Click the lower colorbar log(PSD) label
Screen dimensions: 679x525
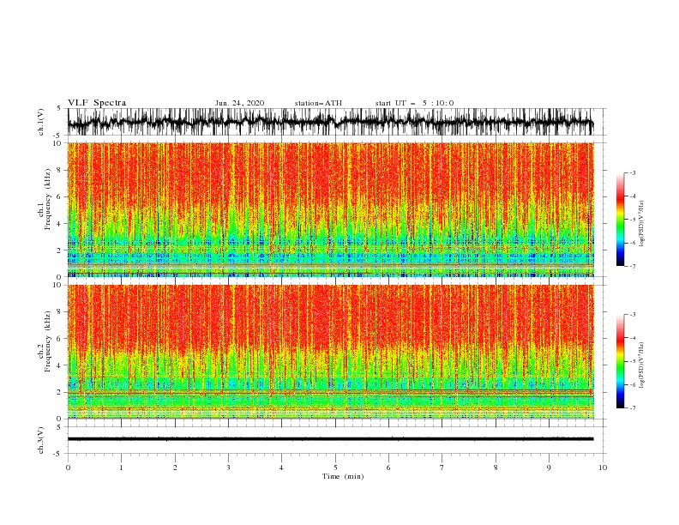point(642,365)
